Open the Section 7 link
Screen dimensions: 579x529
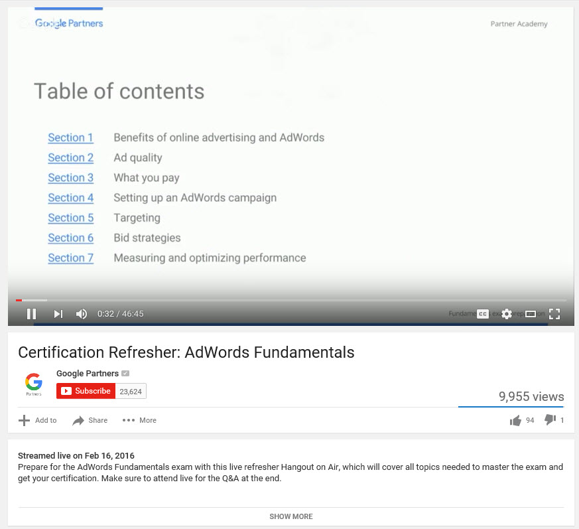(70, 258)
